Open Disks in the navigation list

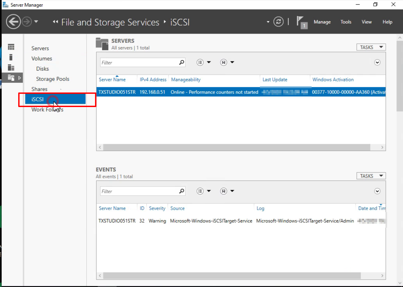42,69
